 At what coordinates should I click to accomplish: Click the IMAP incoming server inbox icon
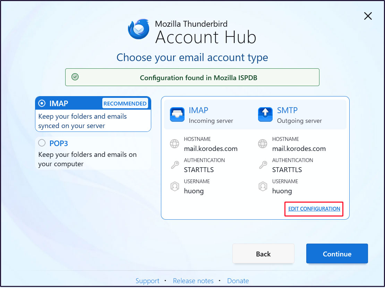177,115
